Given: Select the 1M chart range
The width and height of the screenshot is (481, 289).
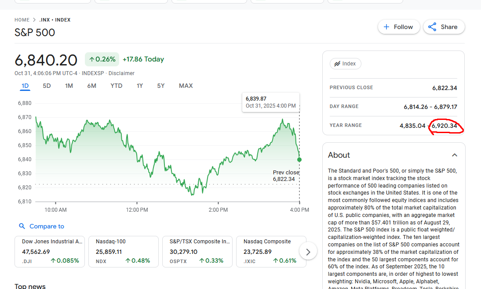Looking at the screenshot, I should 69,86.
